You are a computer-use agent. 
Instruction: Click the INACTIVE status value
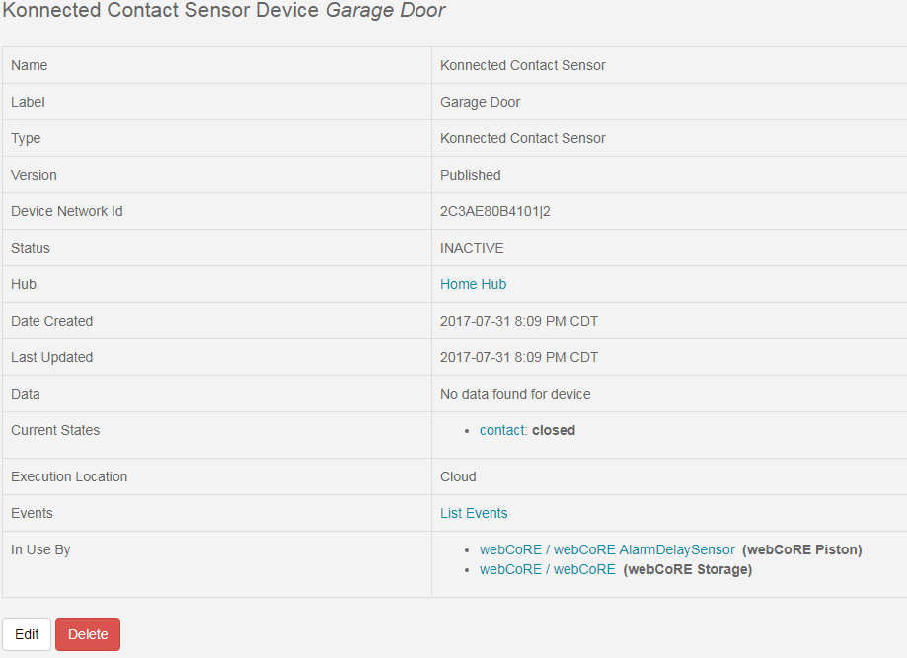[472, 248]
